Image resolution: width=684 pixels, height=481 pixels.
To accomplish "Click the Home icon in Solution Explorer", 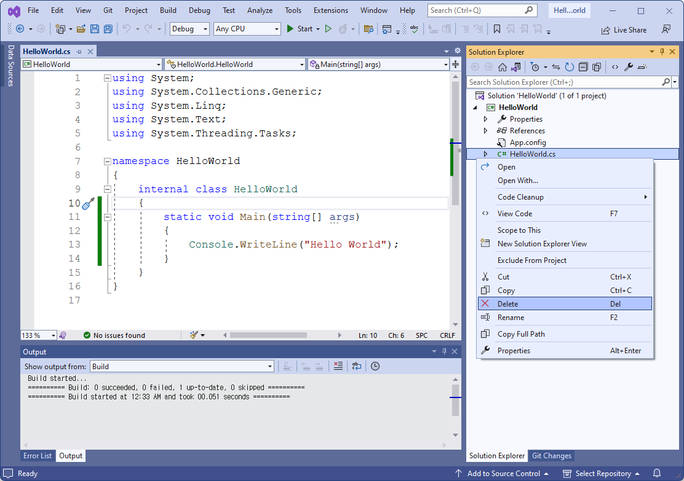I will (503, 67).
